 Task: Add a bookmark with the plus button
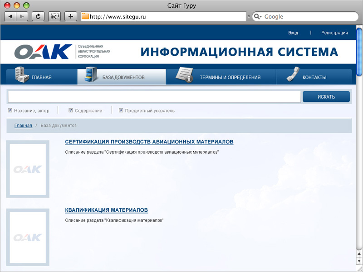pos(71,16)
